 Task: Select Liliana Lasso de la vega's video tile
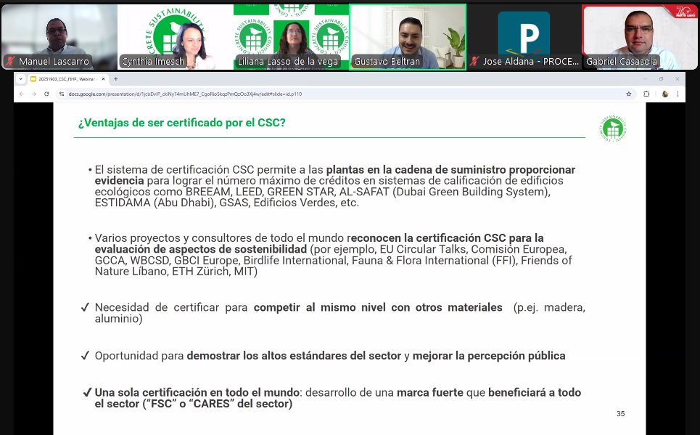(291, 36)
